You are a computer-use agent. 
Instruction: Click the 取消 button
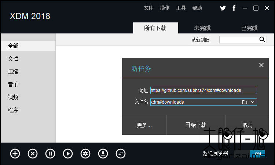(x=247, y=125)
